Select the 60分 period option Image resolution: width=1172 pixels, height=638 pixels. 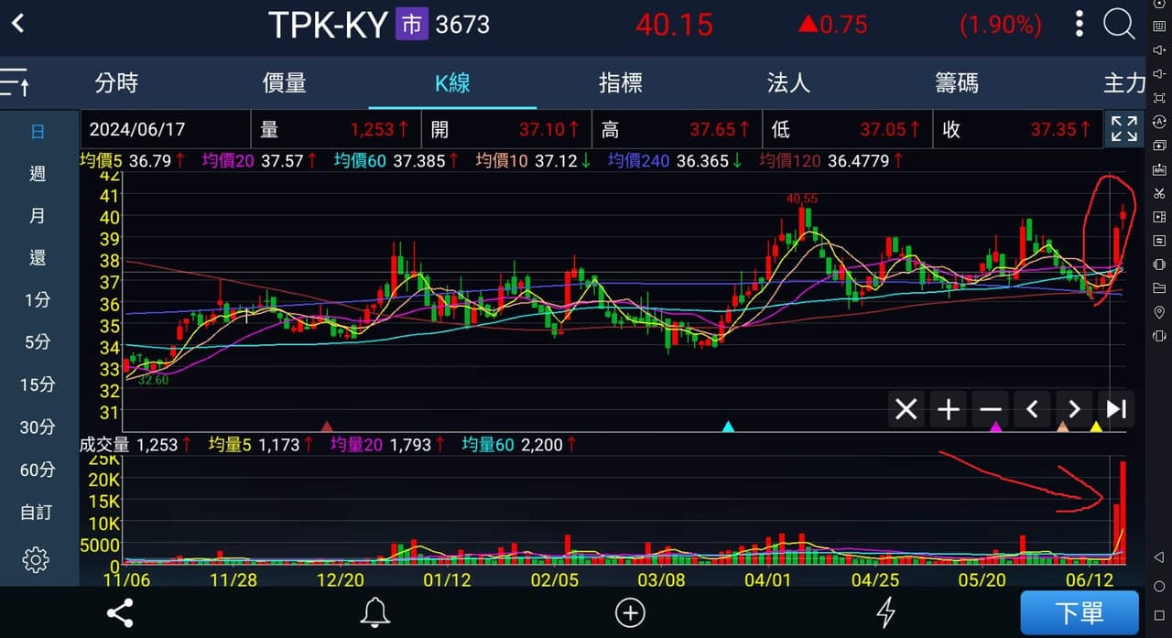pos(38,470)
